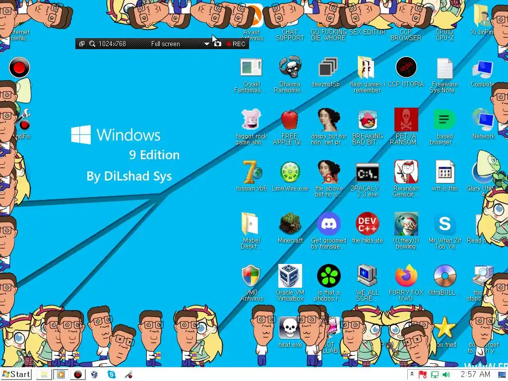Image resolution: width=508 pixels, height=381 pixels.
Task: Open the folder button on the taskbar
Action: [x=44, y=375]
